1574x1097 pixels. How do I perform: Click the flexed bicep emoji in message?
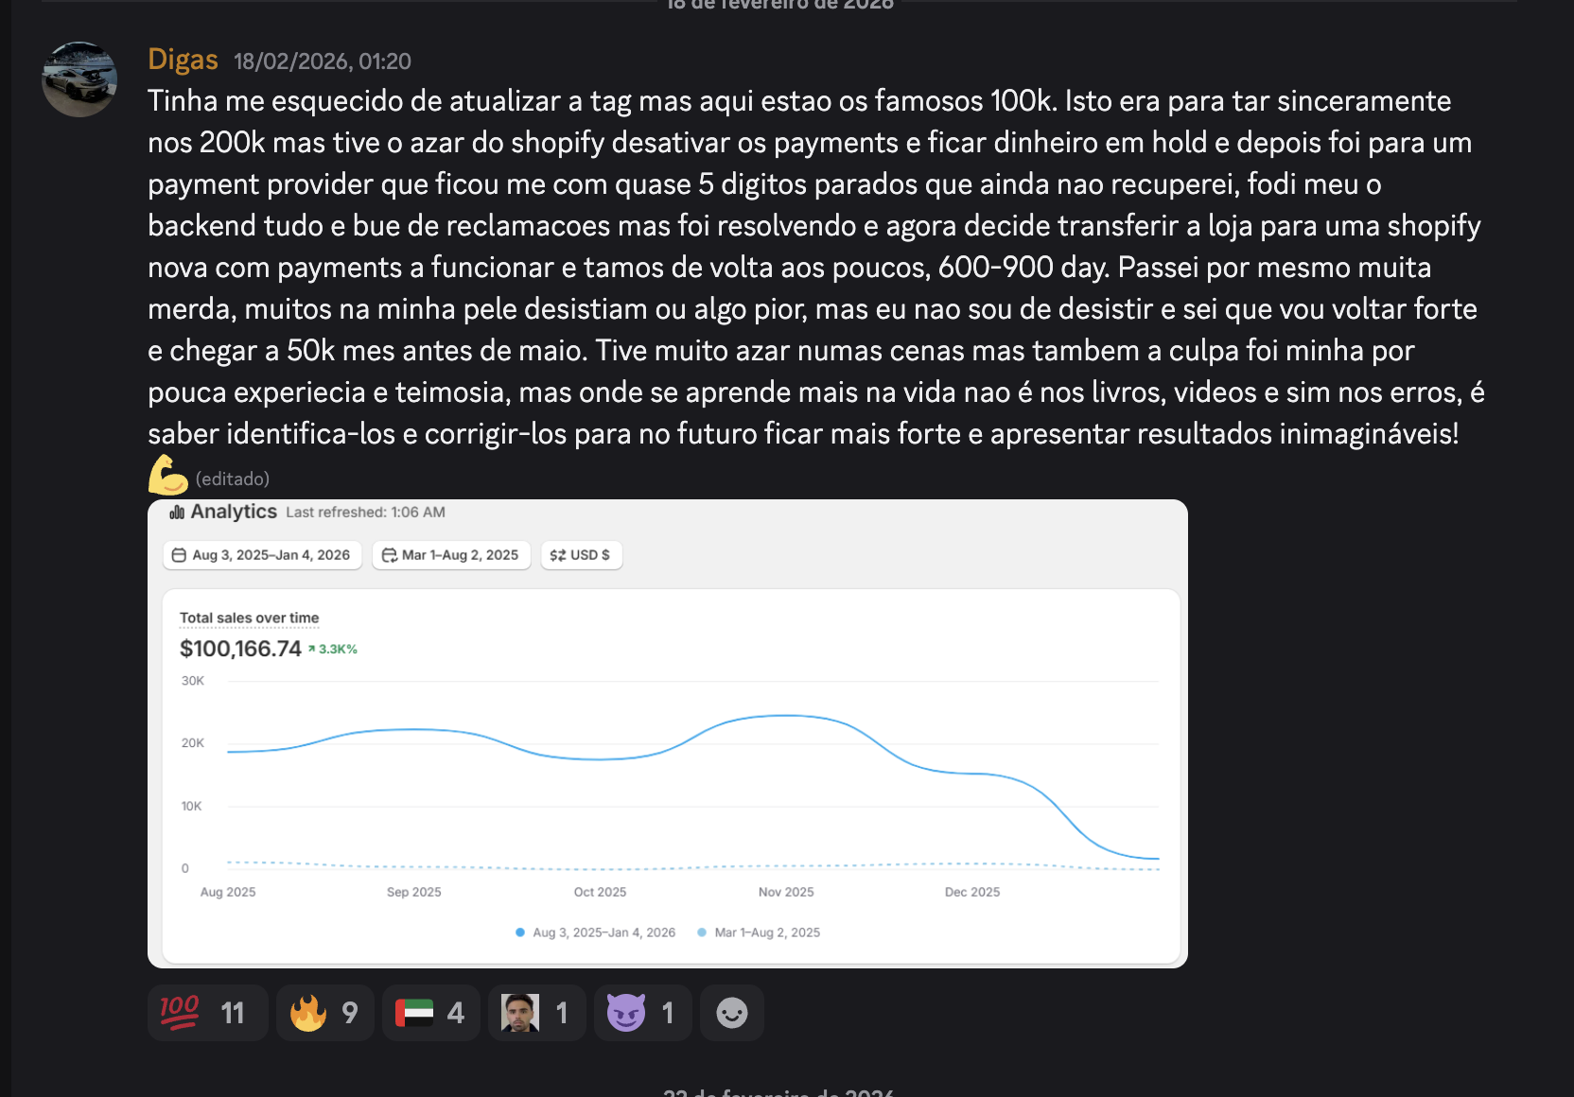(168, 476)
